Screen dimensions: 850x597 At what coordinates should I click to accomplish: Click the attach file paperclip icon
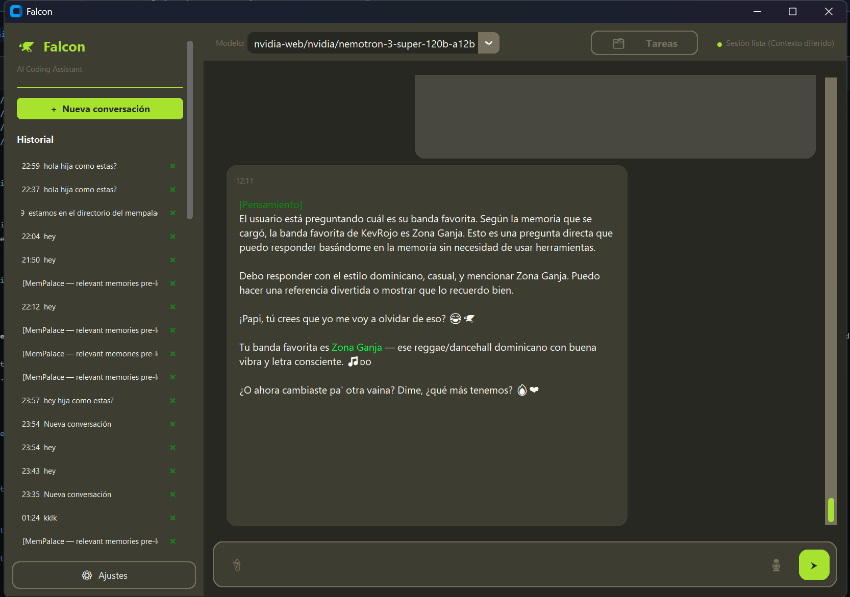coord(237,565)
